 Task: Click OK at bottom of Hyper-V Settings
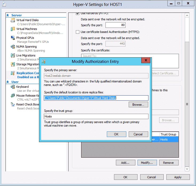126,177
